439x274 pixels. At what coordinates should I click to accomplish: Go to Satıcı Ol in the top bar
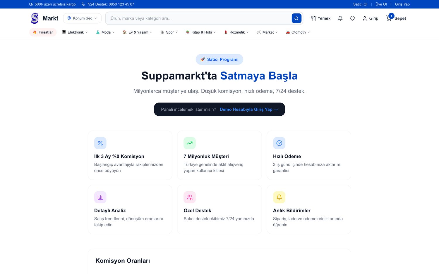coord(360,4)
